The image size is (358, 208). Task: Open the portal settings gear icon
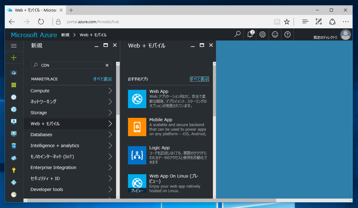262,34
